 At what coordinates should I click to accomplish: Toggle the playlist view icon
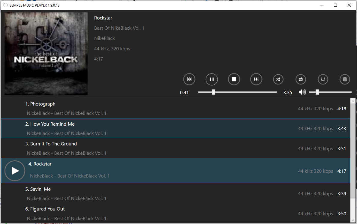[345, 79]
